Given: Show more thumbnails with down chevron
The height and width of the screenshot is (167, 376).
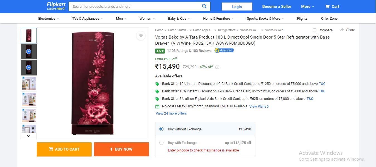Looking at the screenshot, I should tap(28, 136).
